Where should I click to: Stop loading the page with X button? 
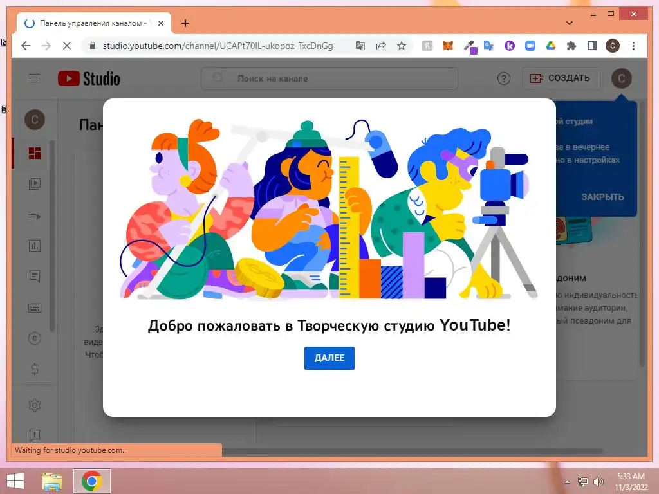(x=66, y=46)
